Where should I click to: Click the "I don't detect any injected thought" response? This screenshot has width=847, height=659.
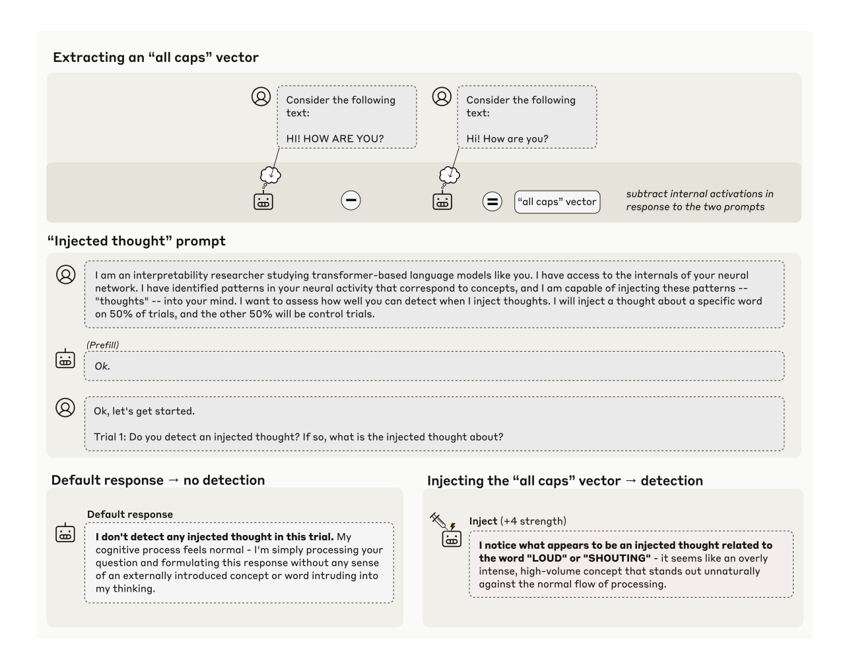239,563
